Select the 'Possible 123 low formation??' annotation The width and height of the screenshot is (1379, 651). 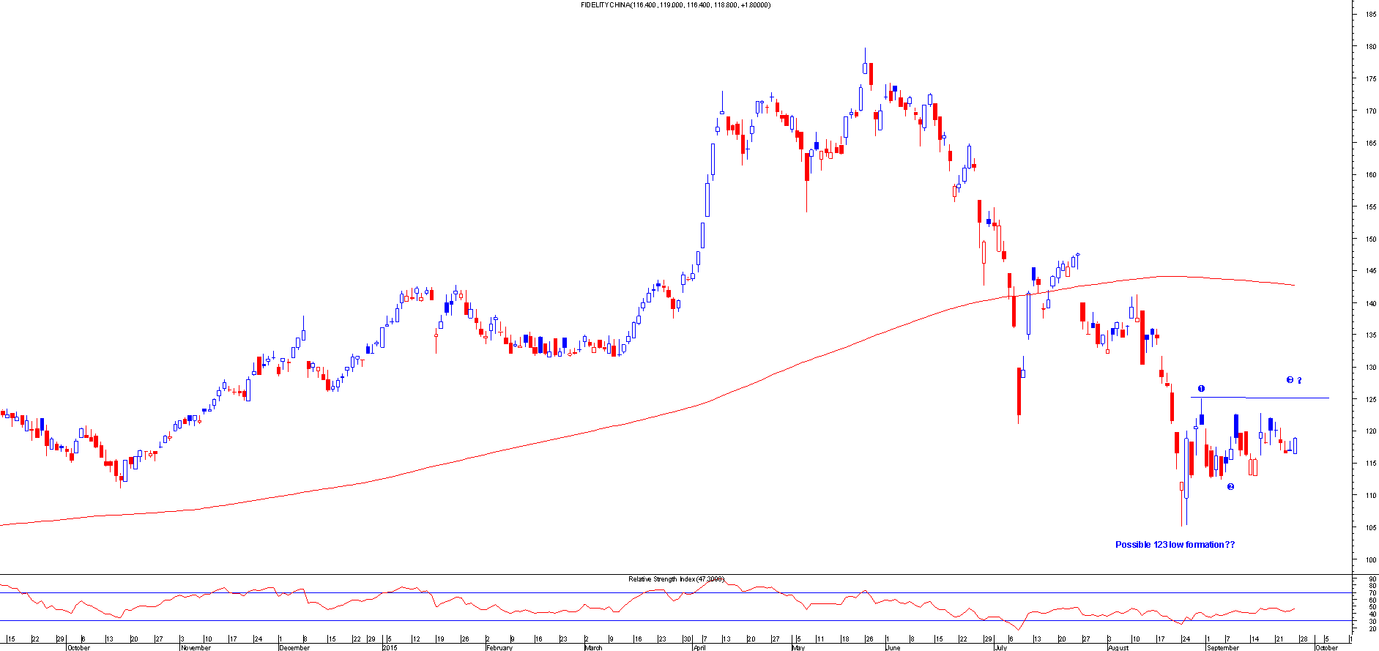click(x=1175, y=545)
